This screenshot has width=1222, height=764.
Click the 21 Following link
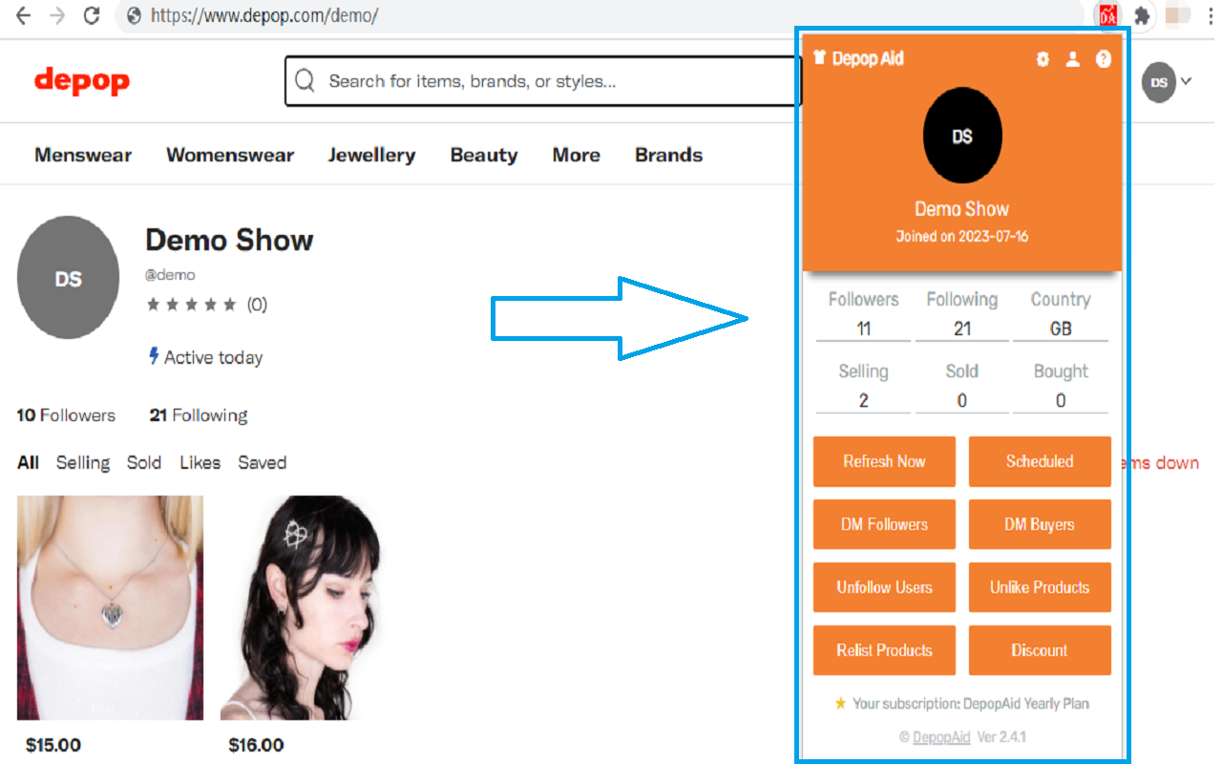point(199,415)
